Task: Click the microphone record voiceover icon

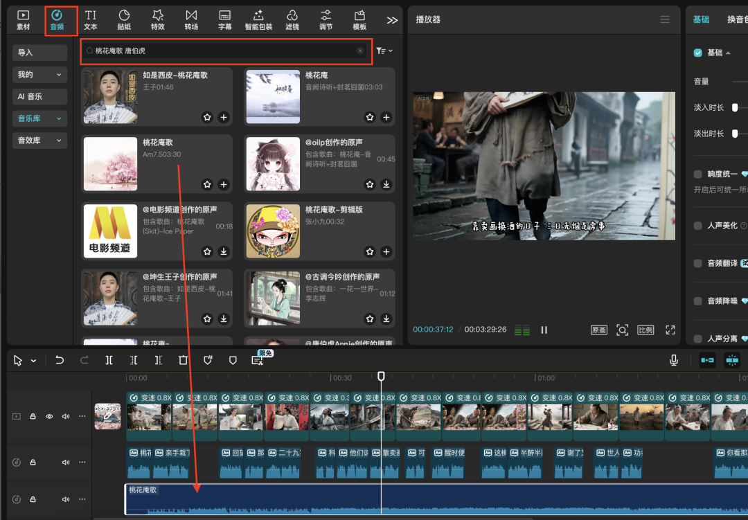Action: pos(673,360)
